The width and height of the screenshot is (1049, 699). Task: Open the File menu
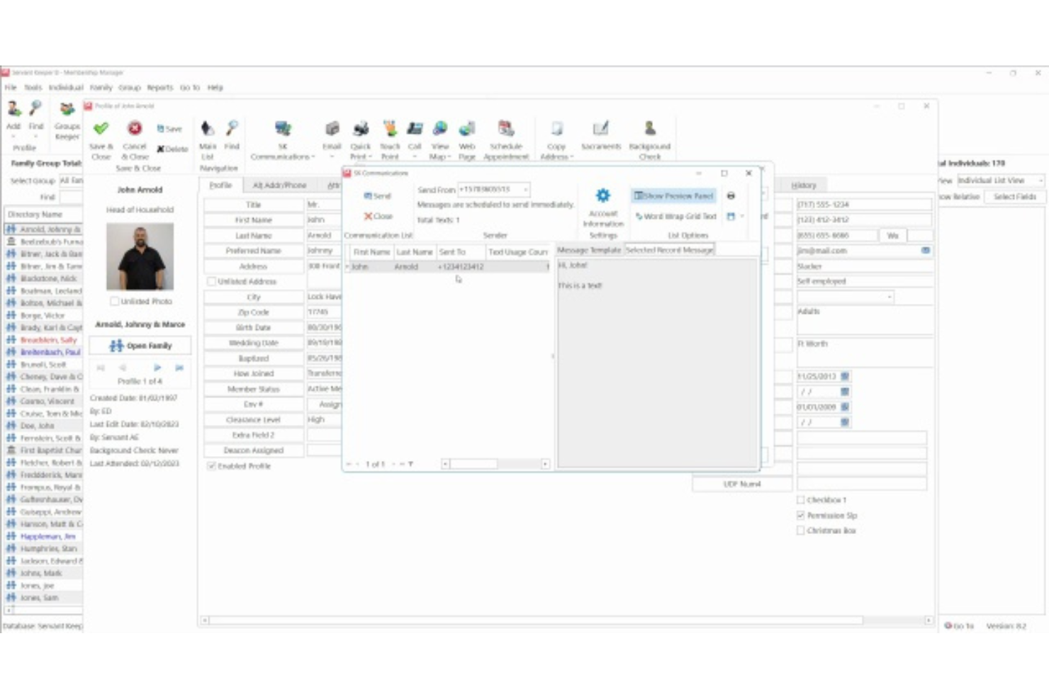(x=11, y=88)
